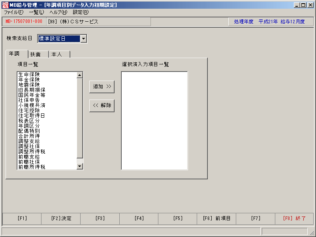This screenshot has width=316, height=237.
Task: Open the 一覧(L) menu
Action: (x=36, y=12)
